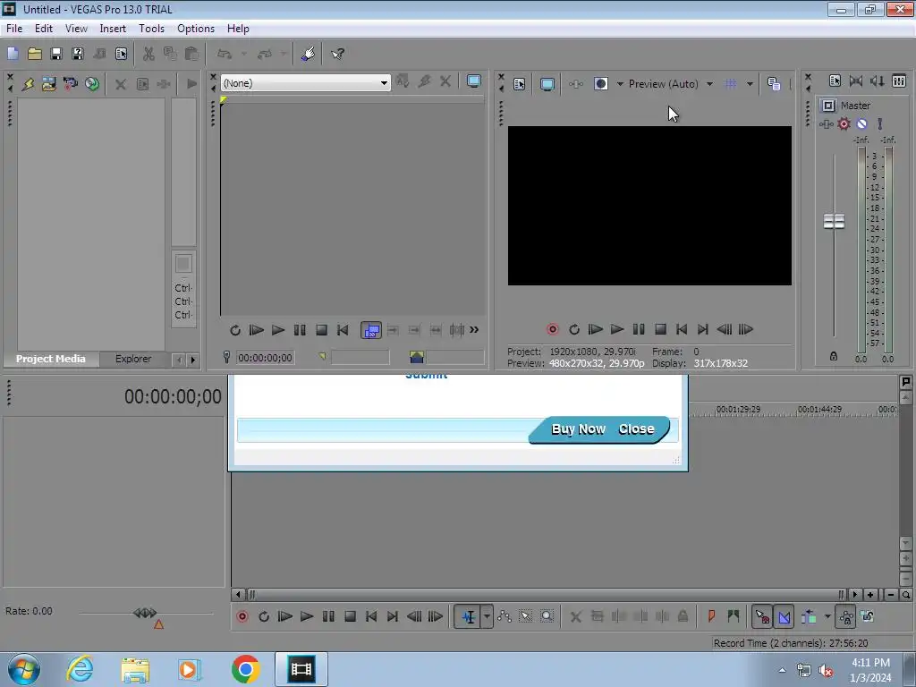Image resolution: width=916 pixels, height=687 pixels.
Task: Select Envelope Edit tool in timeline toolbar
Action: click(x=505, y=616)
